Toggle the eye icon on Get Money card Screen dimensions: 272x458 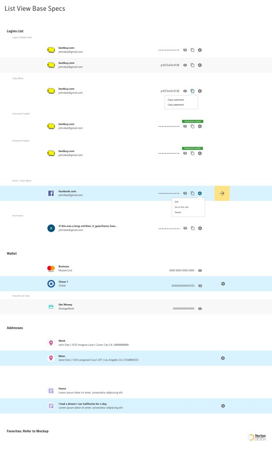click(200, 309)
